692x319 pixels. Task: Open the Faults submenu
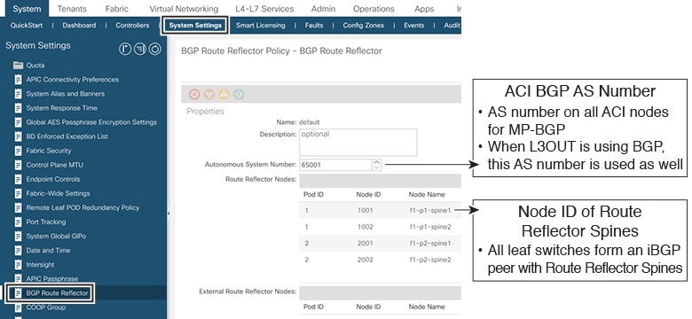click(314, 26)
